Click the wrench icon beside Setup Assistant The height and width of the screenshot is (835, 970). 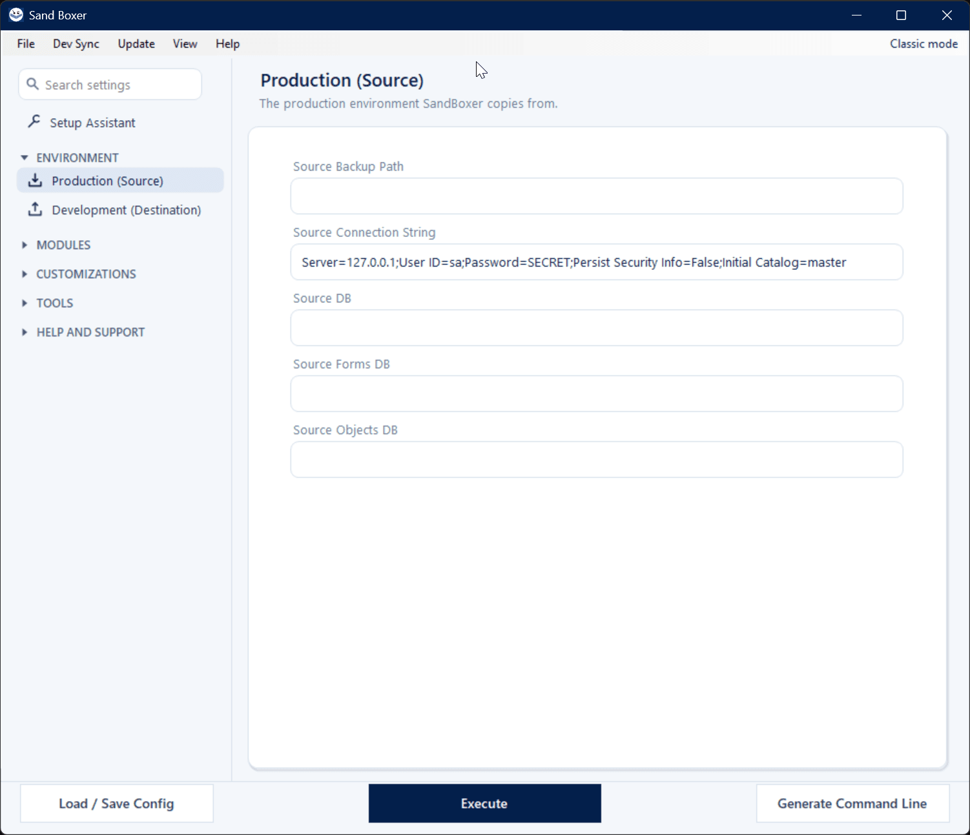point(34,121)
